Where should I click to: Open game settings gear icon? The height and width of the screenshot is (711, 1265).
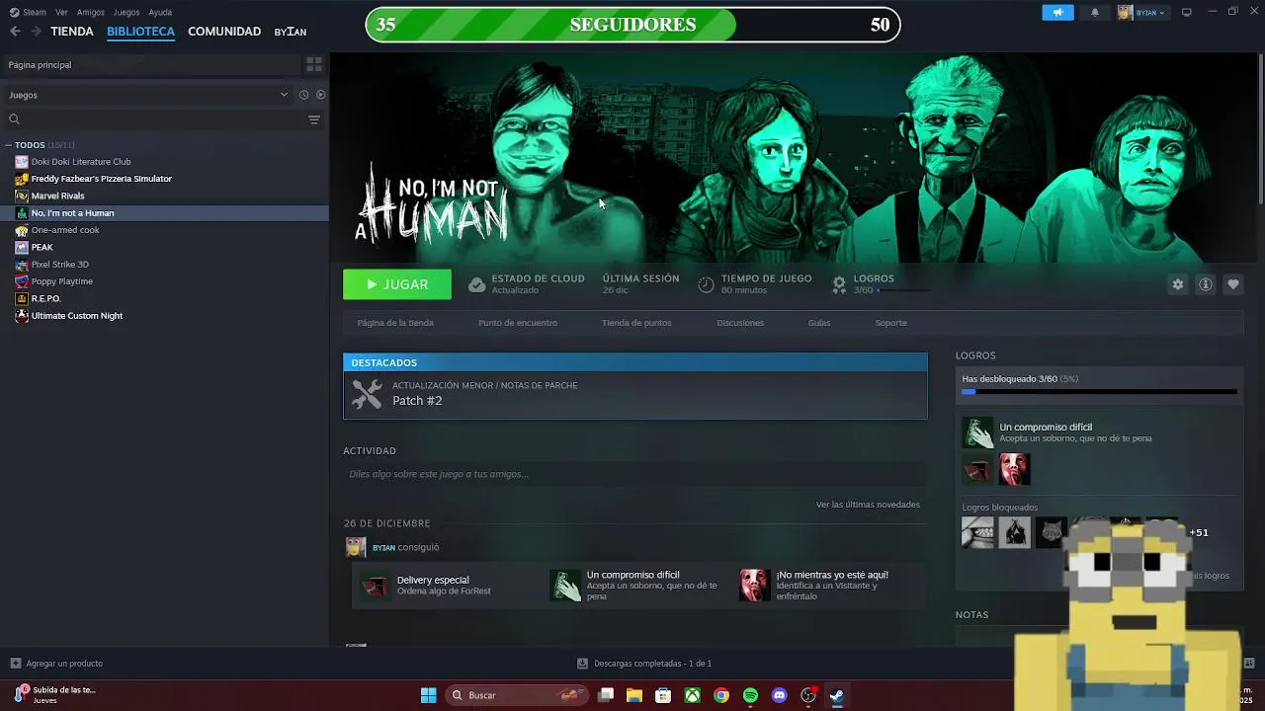click(1177, 284)
